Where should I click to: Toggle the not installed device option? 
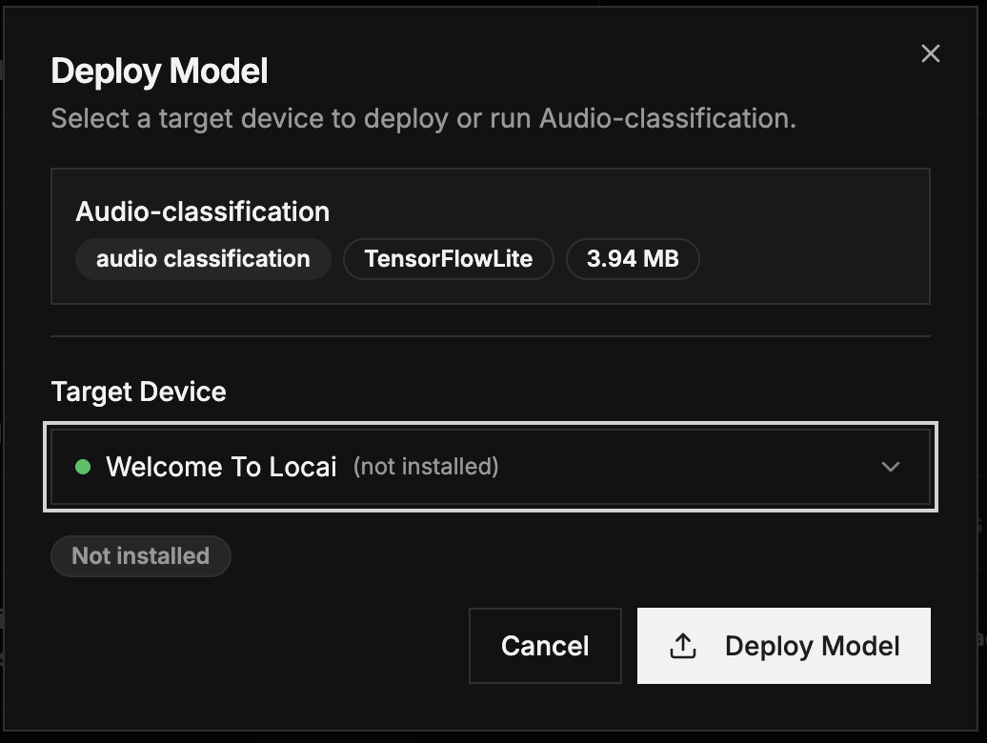(x=426, y=467)
